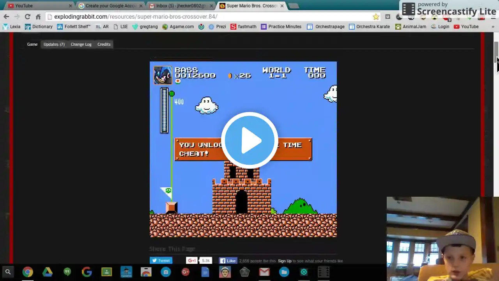Open Gmail from the taskbar

(x=264, y=272)
